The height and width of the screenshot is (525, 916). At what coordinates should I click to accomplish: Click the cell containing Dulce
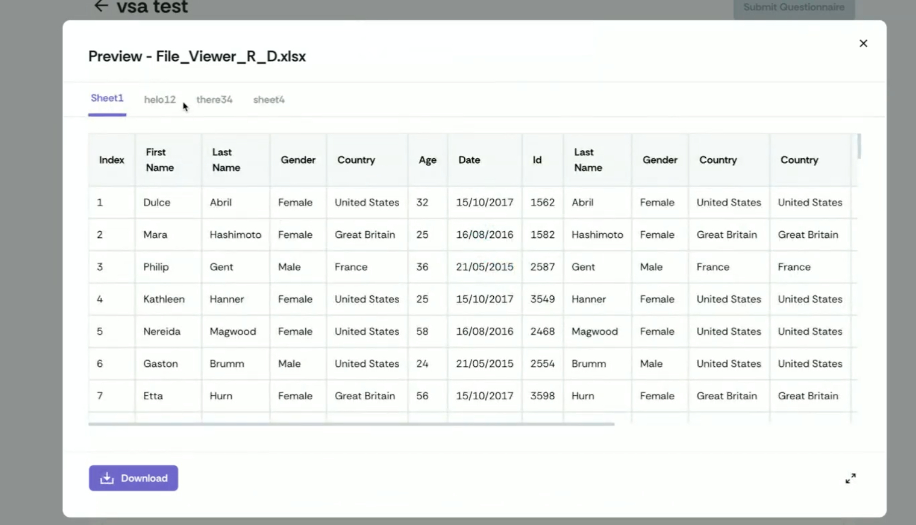click(168, 202)
